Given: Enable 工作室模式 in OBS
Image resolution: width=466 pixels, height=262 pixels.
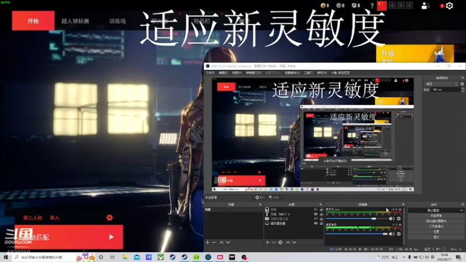Looking at the screenshot, I should (436, 226).
